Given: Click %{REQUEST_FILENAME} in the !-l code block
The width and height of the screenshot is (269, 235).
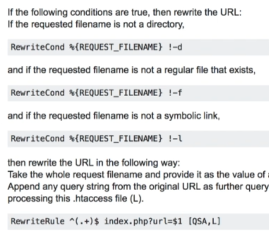Looking at the screenshot, I should click(116, 139).
